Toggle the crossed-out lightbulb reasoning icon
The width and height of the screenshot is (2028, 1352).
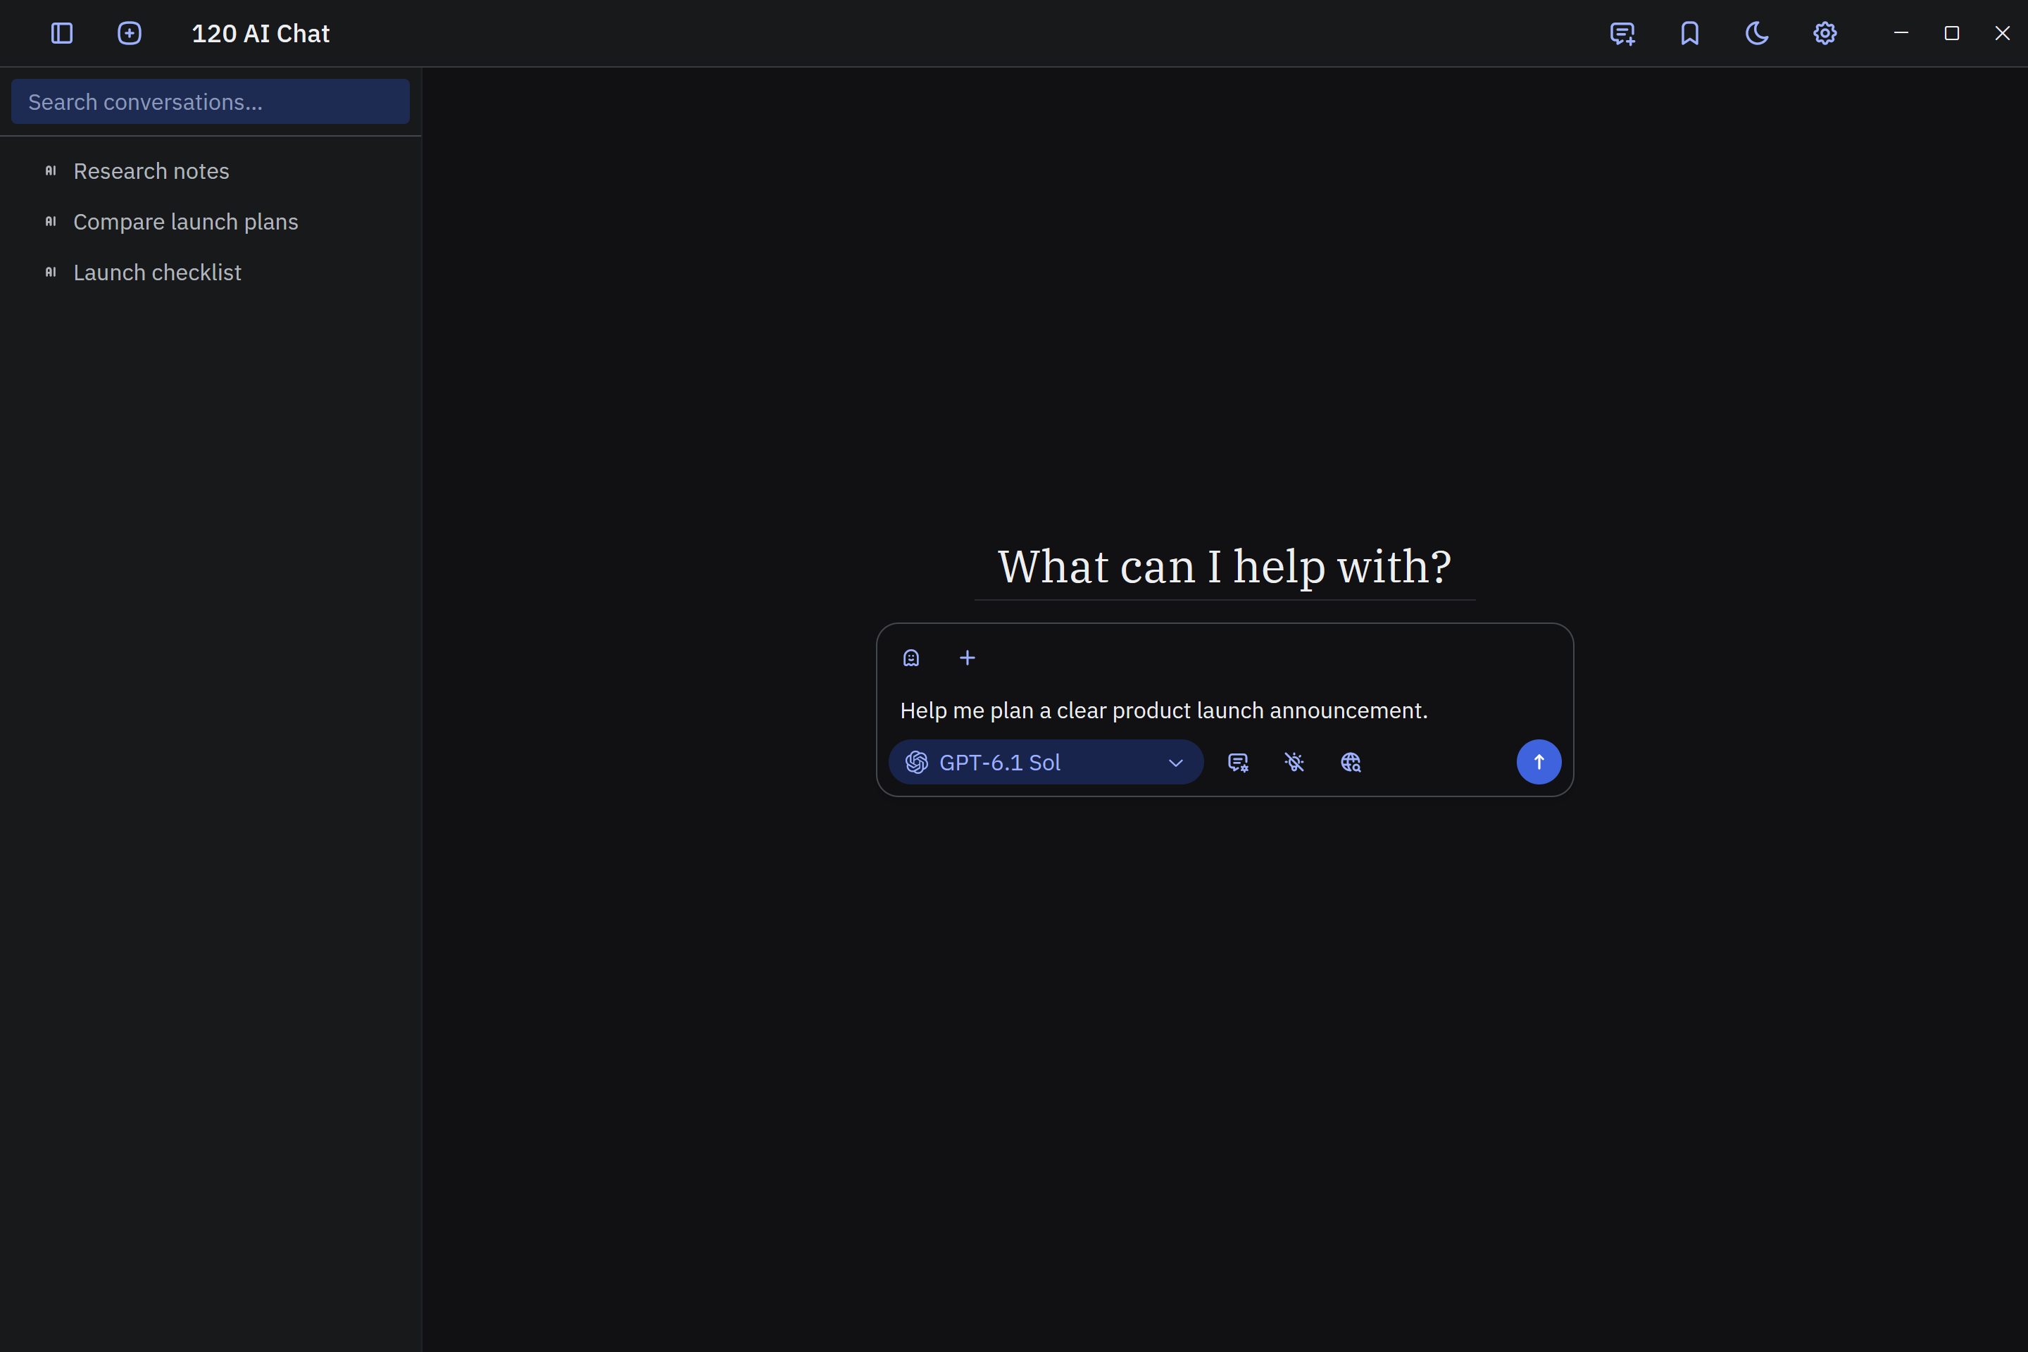(x=1294, y=762)
